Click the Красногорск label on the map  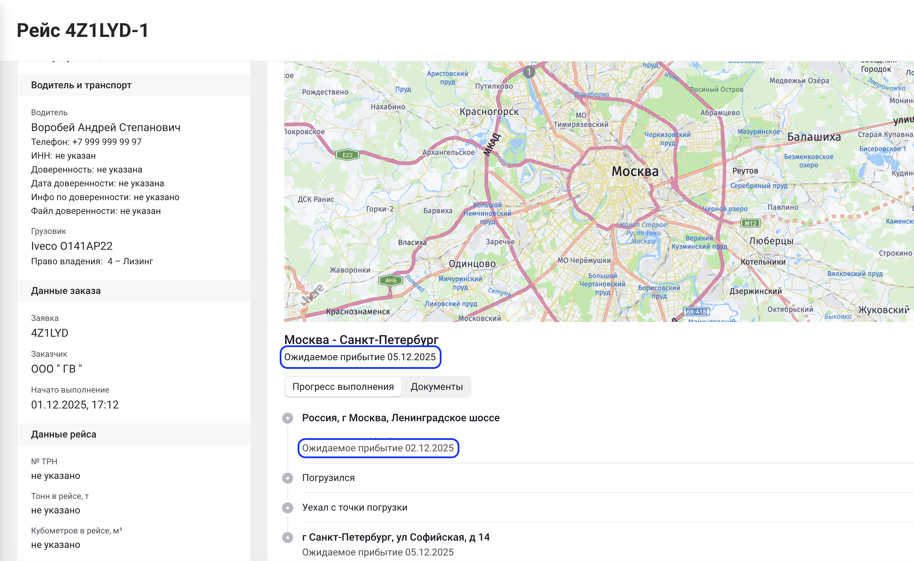pyautogui.click(x=488, y=112)
